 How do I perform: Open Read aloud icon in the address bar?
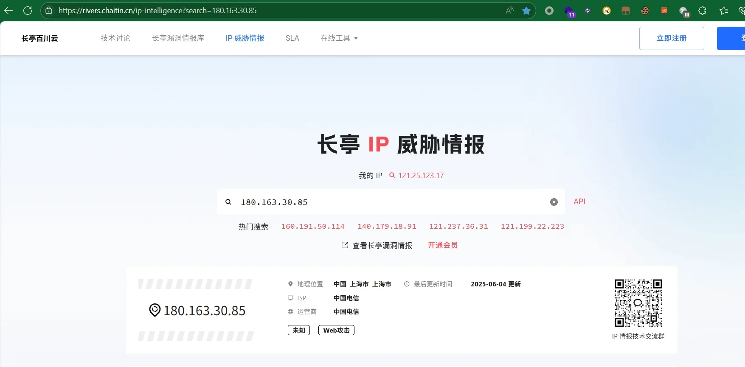[x=509, y=11]
